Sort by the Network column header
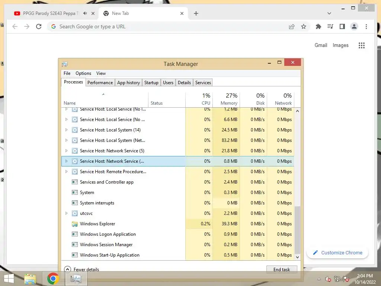This screenshot has width=381, height=286. [x=281, y=100]
